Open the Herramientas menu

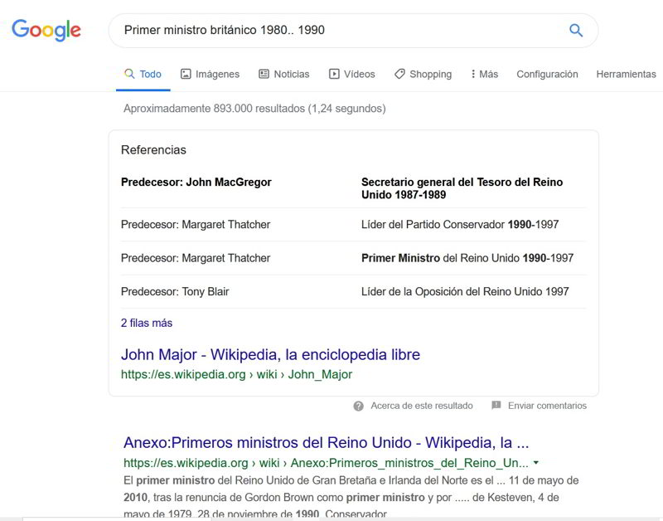click(x=626, y=74)
